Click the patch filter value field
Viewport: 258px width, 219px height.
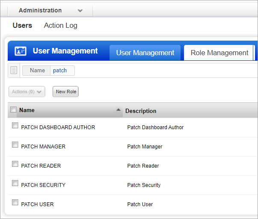click(62, 71)
